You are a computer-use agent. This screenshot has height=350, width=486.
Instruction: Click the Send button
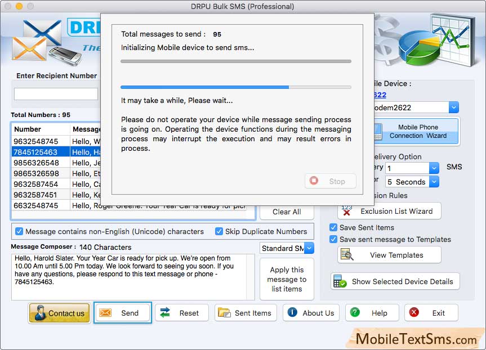pyautogui.click(x=123, y=313)
